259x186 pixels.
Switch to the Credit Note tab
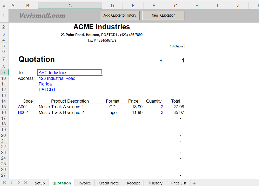108,183
